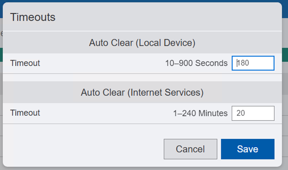Click blank header area right of Timeouts title
This screenshot has height=170, width=288.
click(x=167, y=17)
